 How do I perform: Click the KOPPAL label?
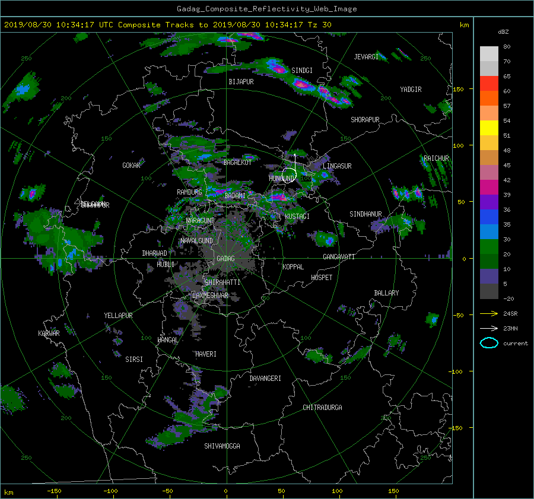[x=293, y=267]
